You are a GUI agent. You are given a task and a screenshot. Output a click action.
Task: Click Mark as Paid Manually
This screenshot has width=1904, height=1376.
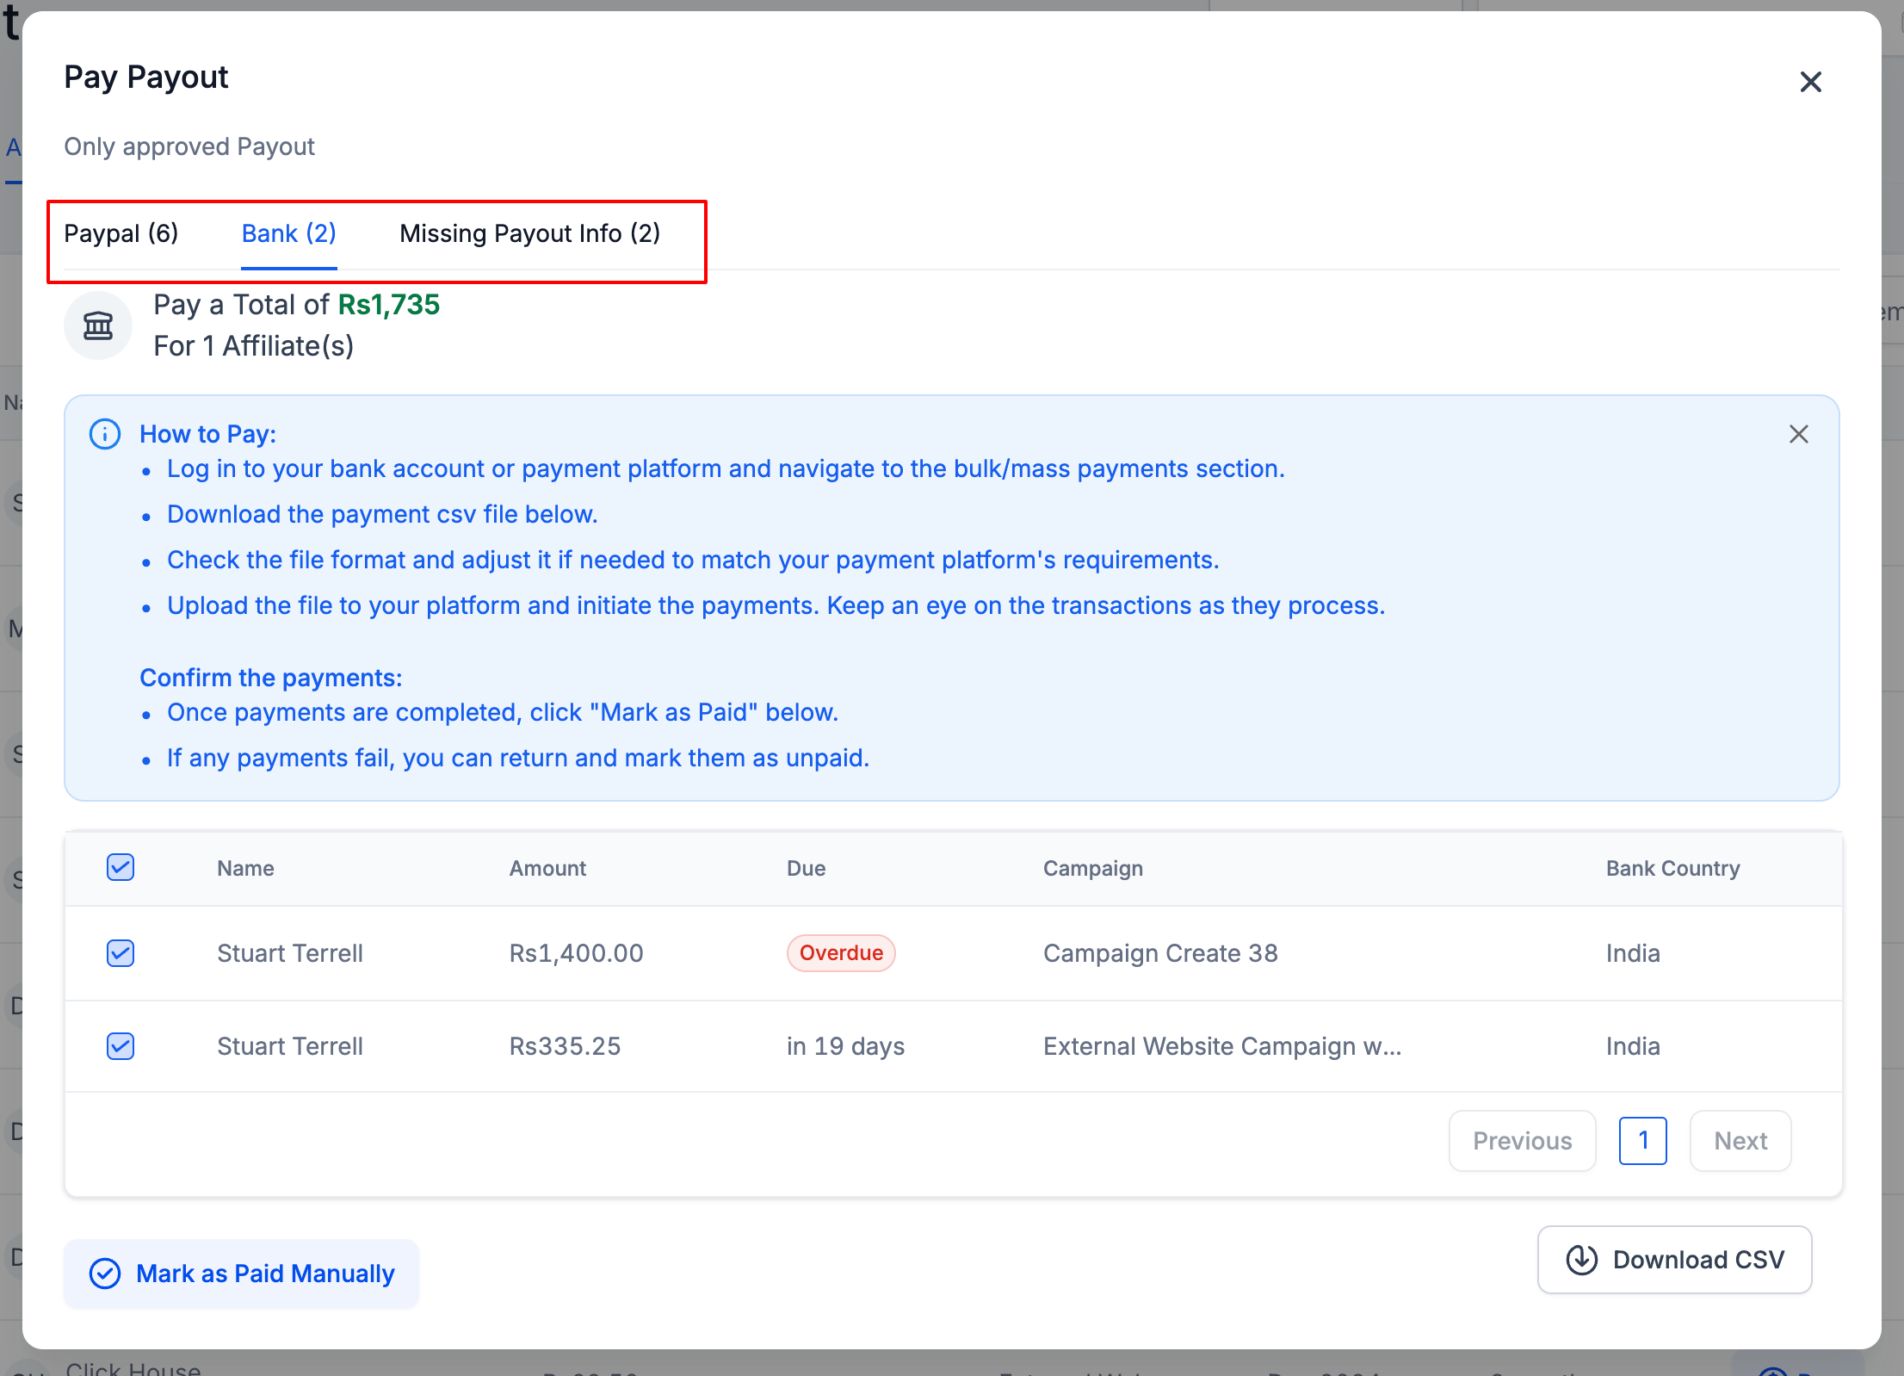tap(242, 1274)
